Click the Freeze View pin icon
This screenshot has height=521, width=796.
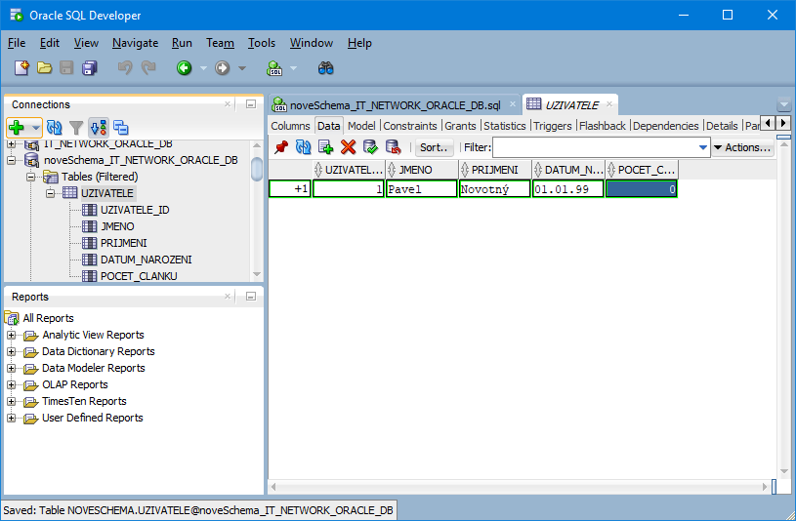[281, 147]
